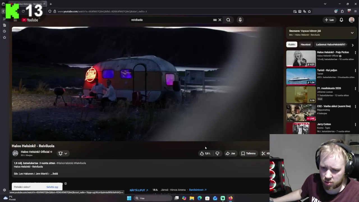The width and height of the screenshot is (359, 202).
Task: Open Haloo Helsinki! Official channel name
Action: (35, 152)
